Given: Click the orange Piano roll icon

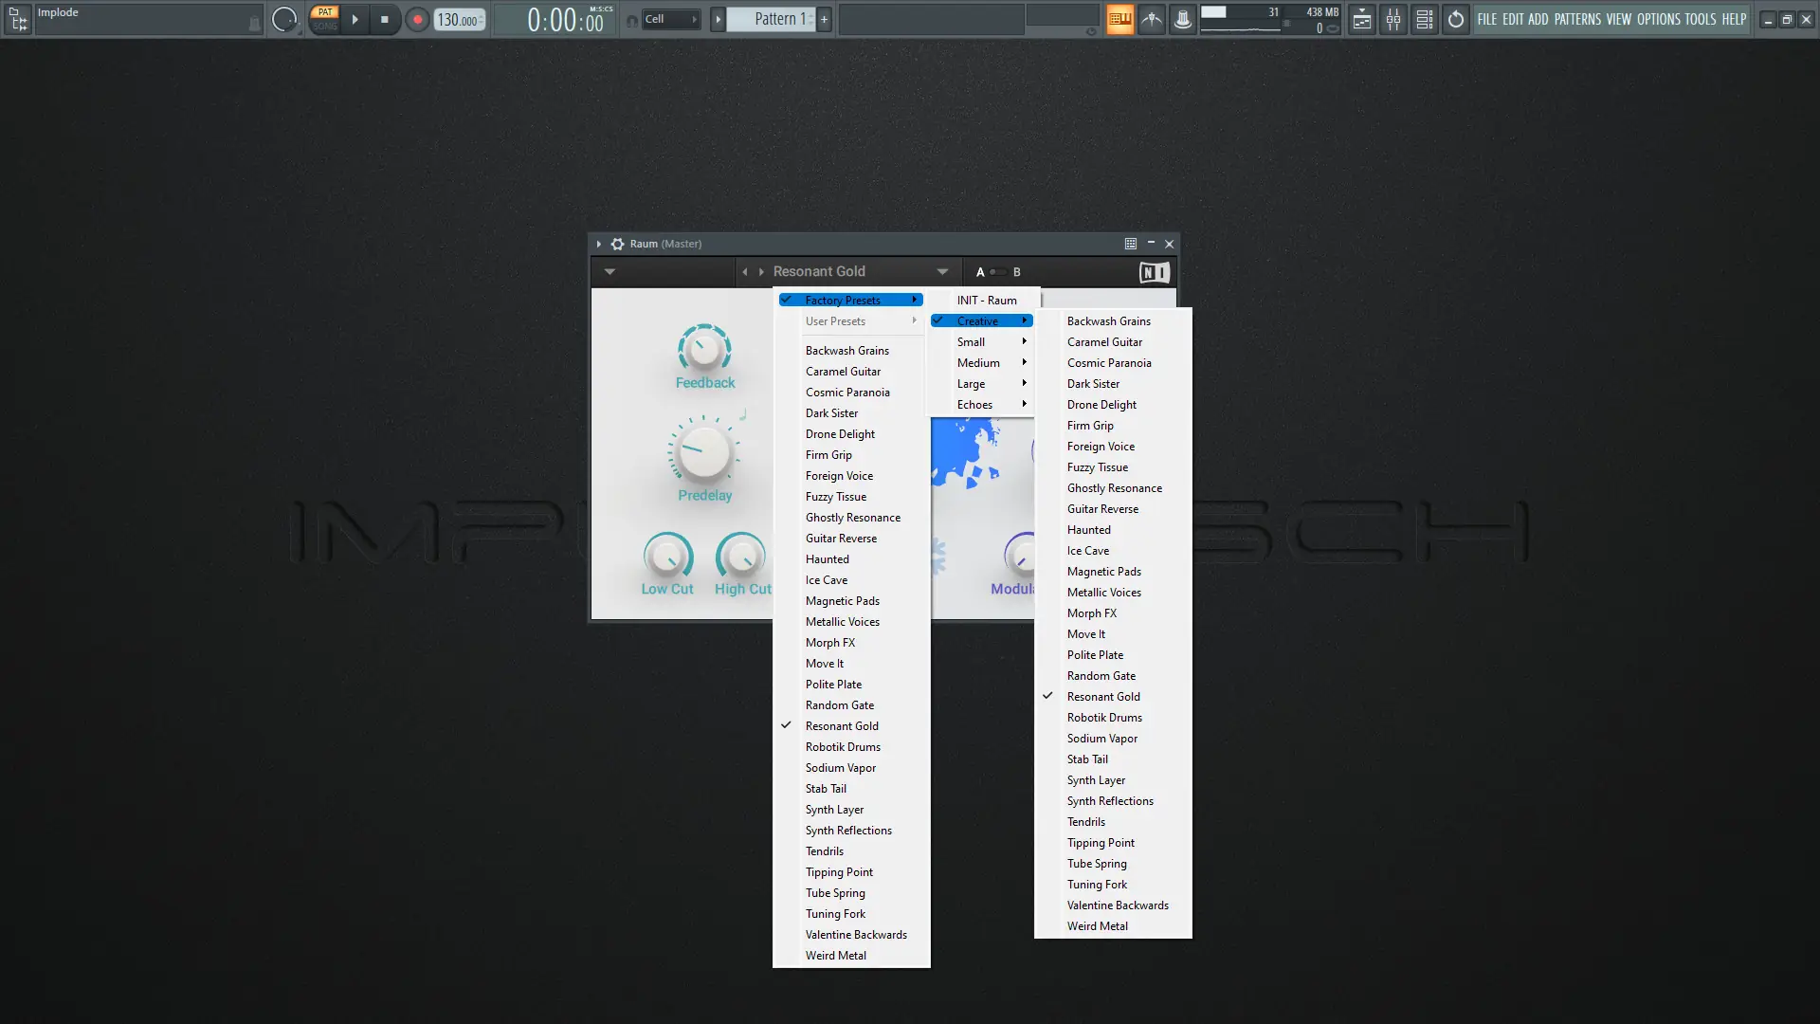Looking at the screenshot, I should click(x=1119, y=19).
